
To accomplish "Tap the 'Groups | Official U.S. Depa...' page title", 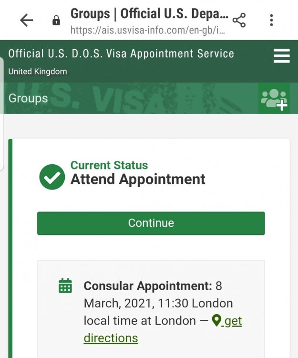I will pyautogui.click(x=149, y=14).
